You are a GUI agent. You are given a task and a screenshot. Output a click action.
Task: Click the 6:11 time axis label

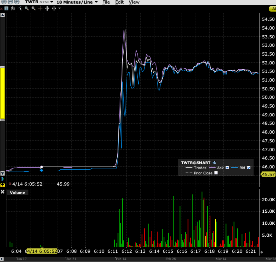point(113,251)
